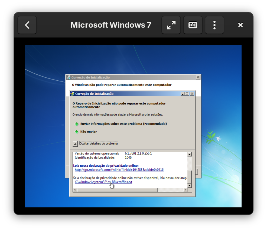The image size is (267, 230).
Task: Select the text Identificação da Localidade:
Action: [x=95, y=157]
